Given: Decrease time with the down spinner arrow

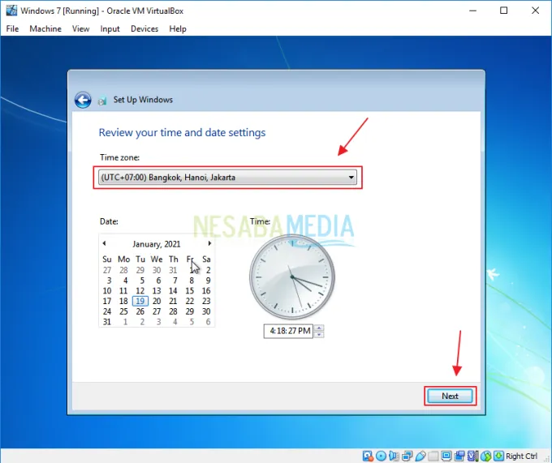Looking at the screenshot, I should [x=319, y=334].
